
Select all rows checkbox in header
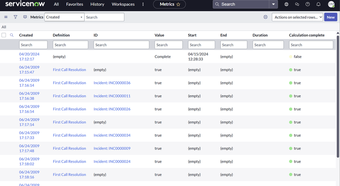tap(4, 35)
